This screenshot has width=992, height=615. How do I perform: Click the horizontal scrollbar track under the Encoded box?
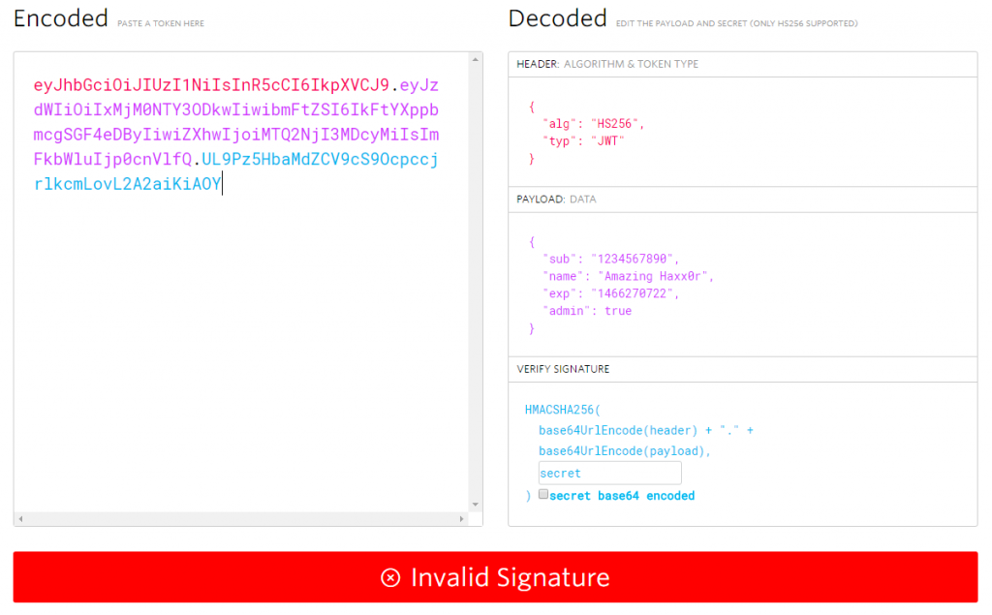coord(242,519)
